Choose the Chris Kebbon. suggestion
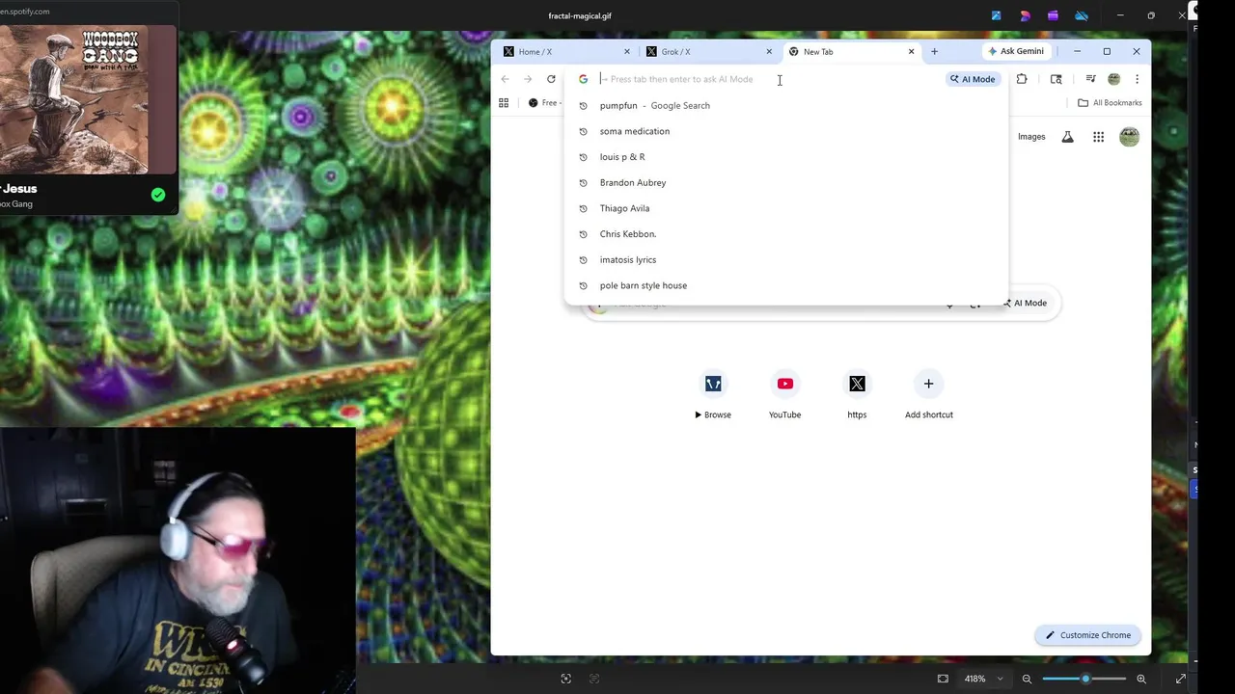 pos(786,234)
